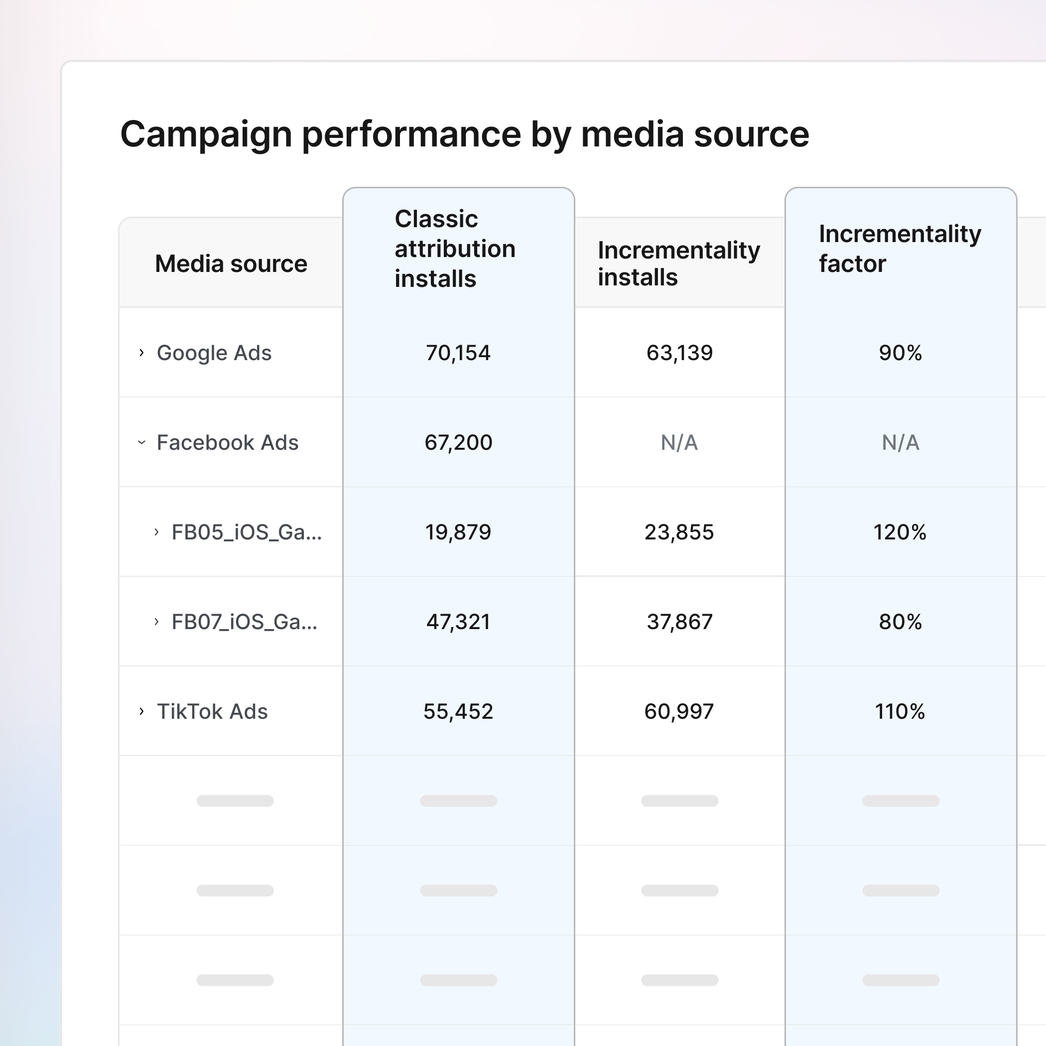Click the Facebook Ads label
Screen dimensions: 1046x1046
[228, 442]
